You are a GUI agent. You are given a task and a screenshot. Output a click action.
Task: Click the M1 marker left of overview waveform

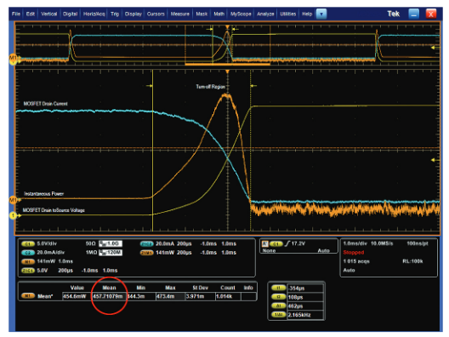pyautogui.click(x=13, y=59)
